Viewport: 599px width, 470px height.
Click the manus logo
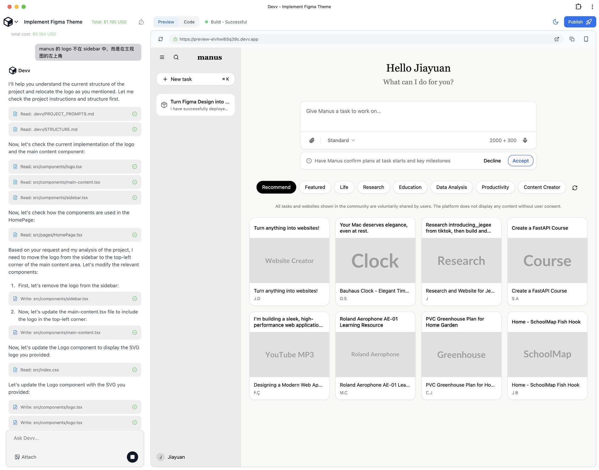[210, 57]
